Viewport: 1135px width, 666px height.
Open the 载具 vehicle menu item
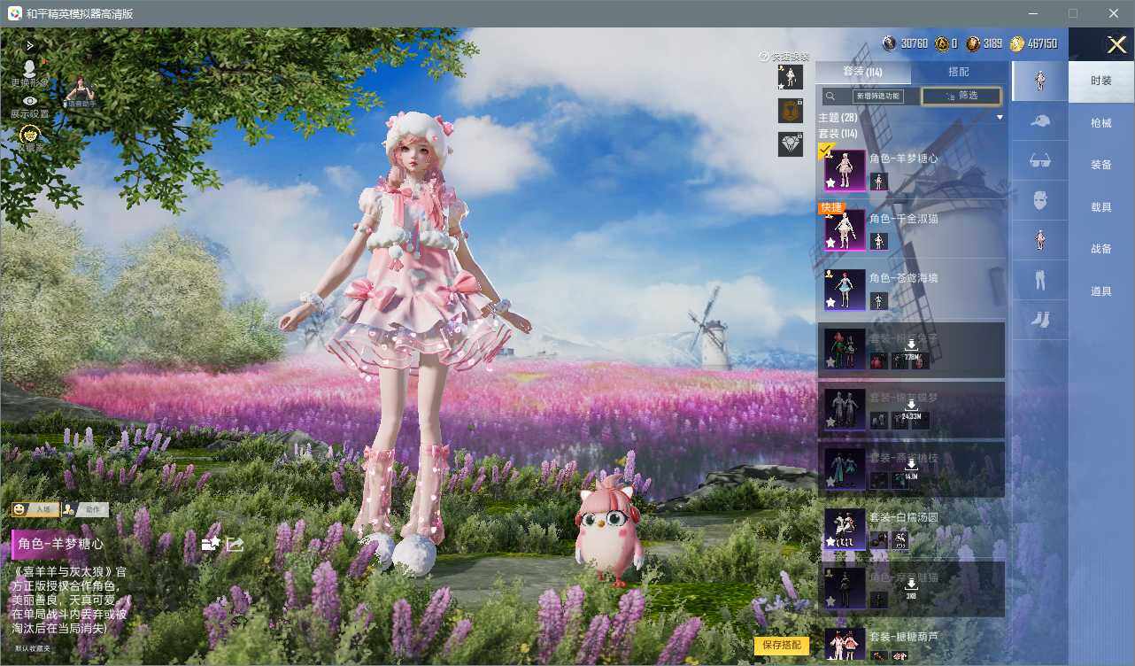coord(1100,207)
